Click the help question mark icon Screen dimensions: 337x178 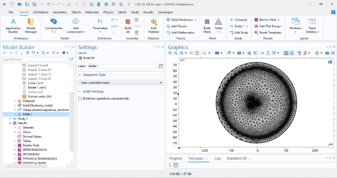click(333, 12)
